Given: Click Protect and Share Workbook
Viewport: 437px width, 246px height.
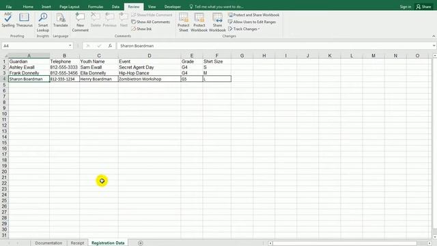Looking at the screenshot, I should point(253,15).
